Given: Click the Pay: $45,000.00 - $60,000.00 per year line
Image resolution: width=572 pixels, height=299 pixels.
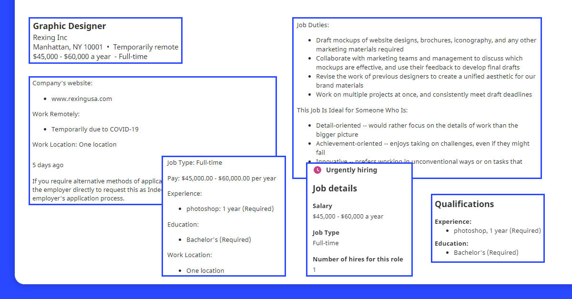Looking at the screenshot, I should (222, 179).
